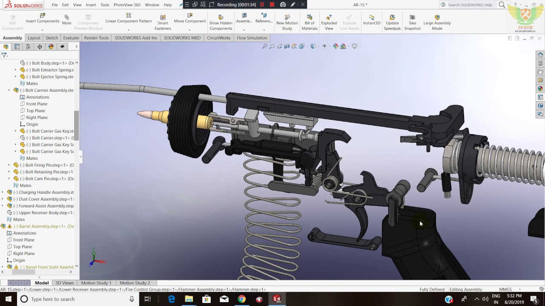
Task: Toggle Instant3D mode
Action: [372, 20]
